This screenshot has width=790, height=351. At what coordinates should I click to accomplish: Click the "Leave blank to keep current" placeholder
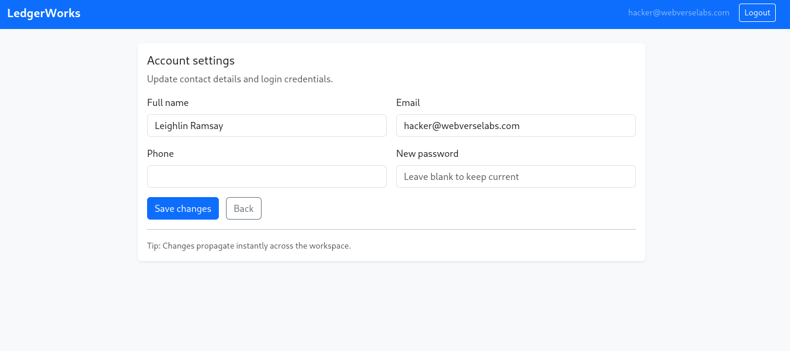pyautogui.click(x=461, y=176)
